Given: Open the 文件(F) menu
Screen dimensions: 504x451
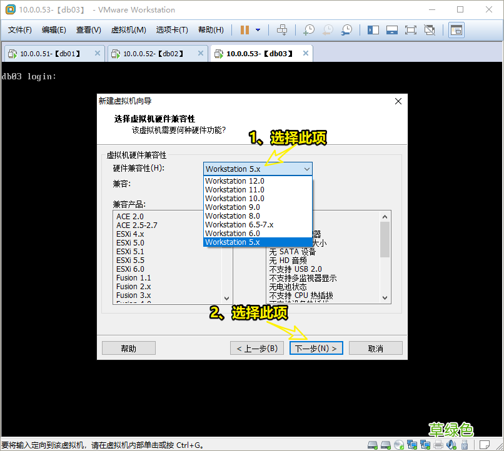Looking at the screenshot, I should click(x=20, y=30).
